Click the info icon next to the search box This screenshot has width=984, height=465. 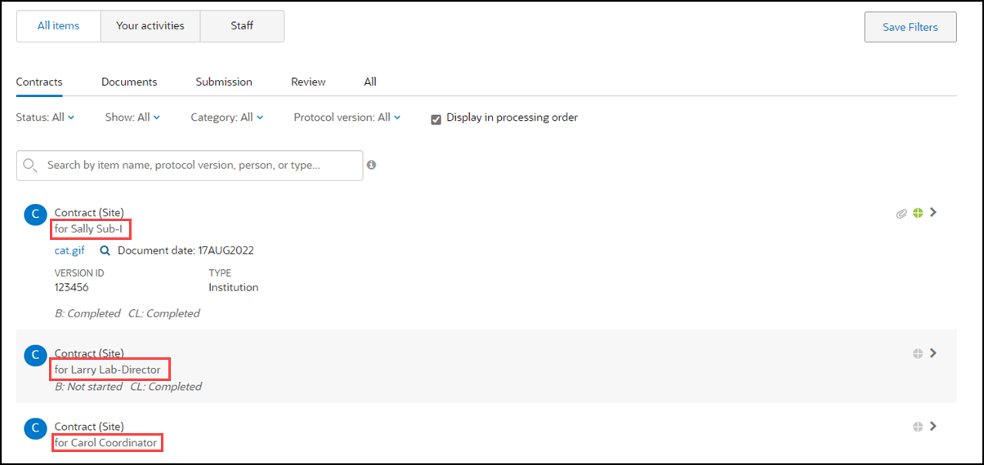point(372,165)
